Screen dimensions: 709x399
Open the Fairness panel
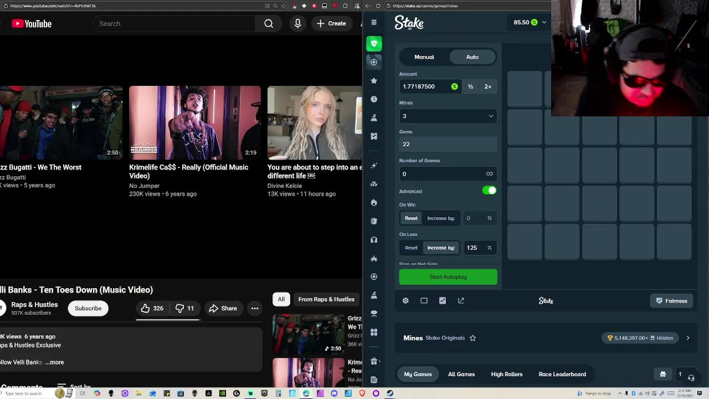pyautogui.click(x=671, y=301)
